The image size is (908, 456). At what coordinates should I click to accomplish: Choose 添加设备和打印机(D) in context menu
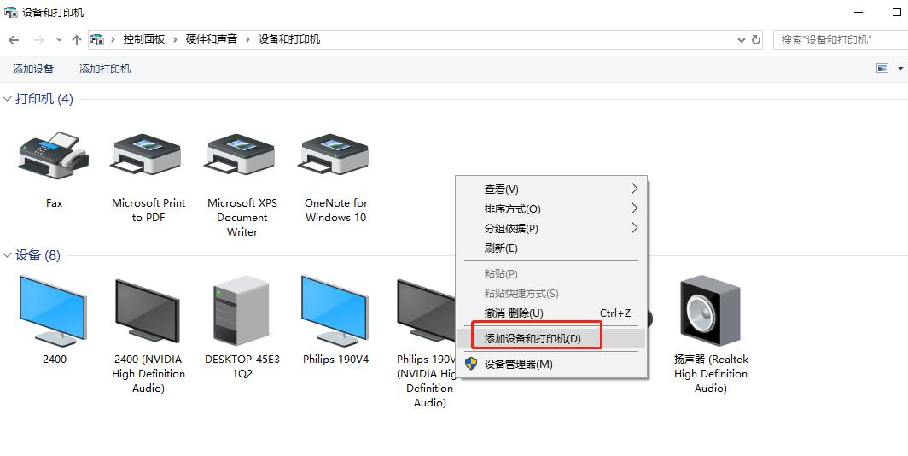point(552,338)
